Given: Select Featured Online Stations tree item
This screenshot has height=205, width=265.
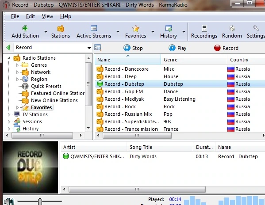Looking at the screenshot, I should 58,93.
